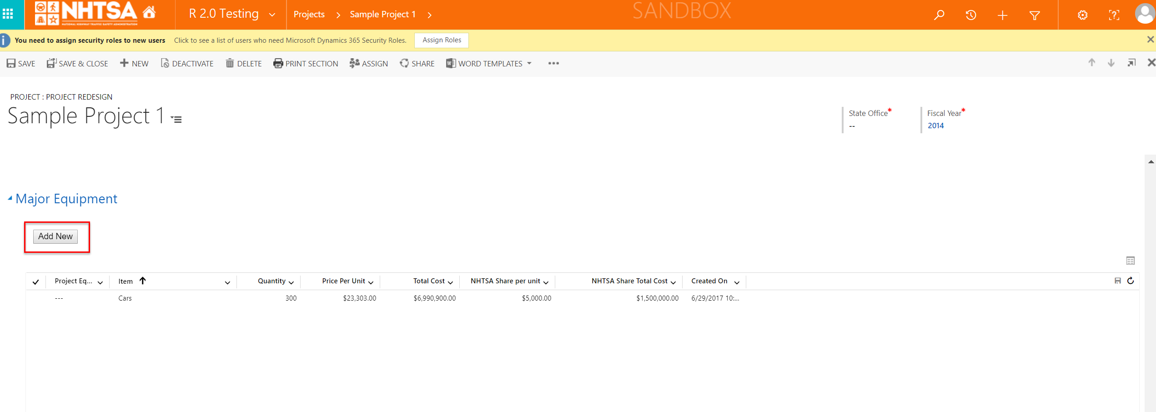Viewport: 1156px width, 412px height.
Task: Click the info icon on notification bar
Action: pyautogui.click(x=4, y=40)
